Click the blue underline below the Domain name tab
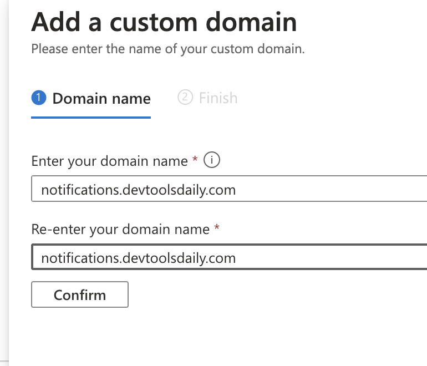Image resolution: width=427 pixels, height=366 pixels. [x=91, y=117]
